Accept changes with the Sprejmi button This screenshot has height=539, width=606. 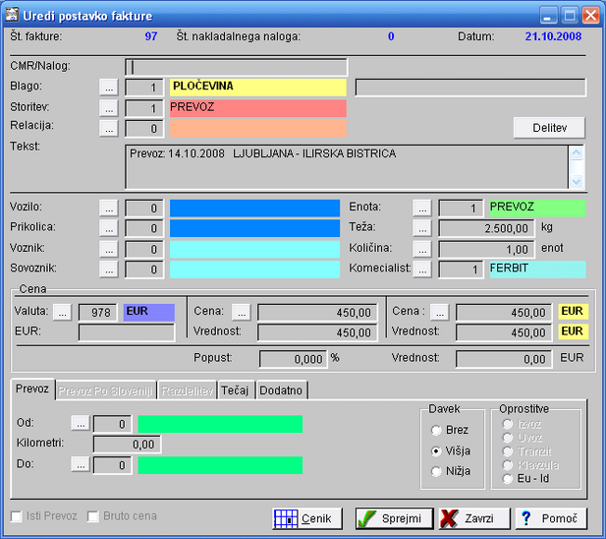coord(394,518)
